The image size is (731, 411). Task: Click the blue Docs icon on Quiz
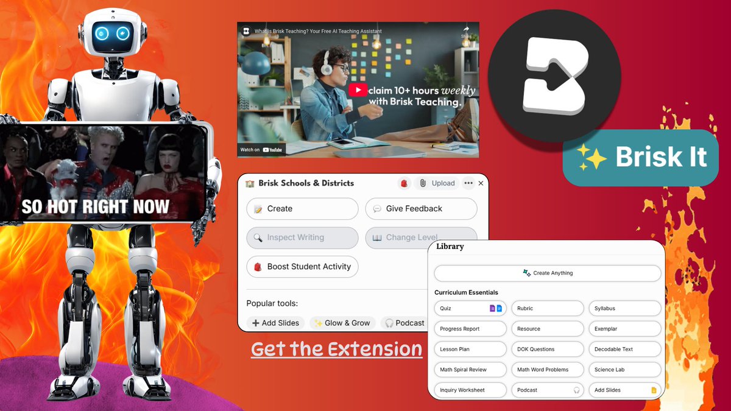tap(499, 309)
